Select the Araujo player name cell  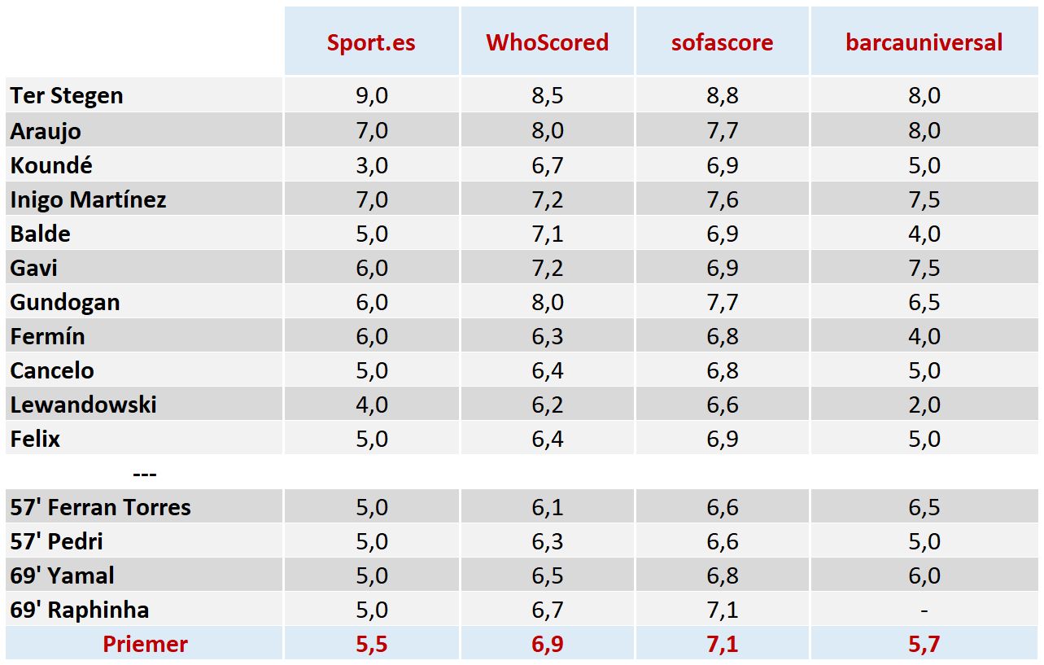click(46, 130)
